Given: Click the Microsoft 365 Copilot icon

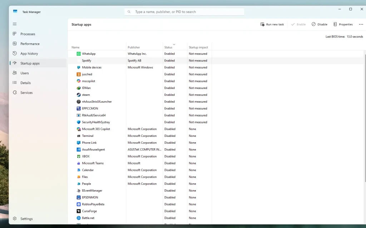Looking at the screenshot, I should [x=79, y=129].
